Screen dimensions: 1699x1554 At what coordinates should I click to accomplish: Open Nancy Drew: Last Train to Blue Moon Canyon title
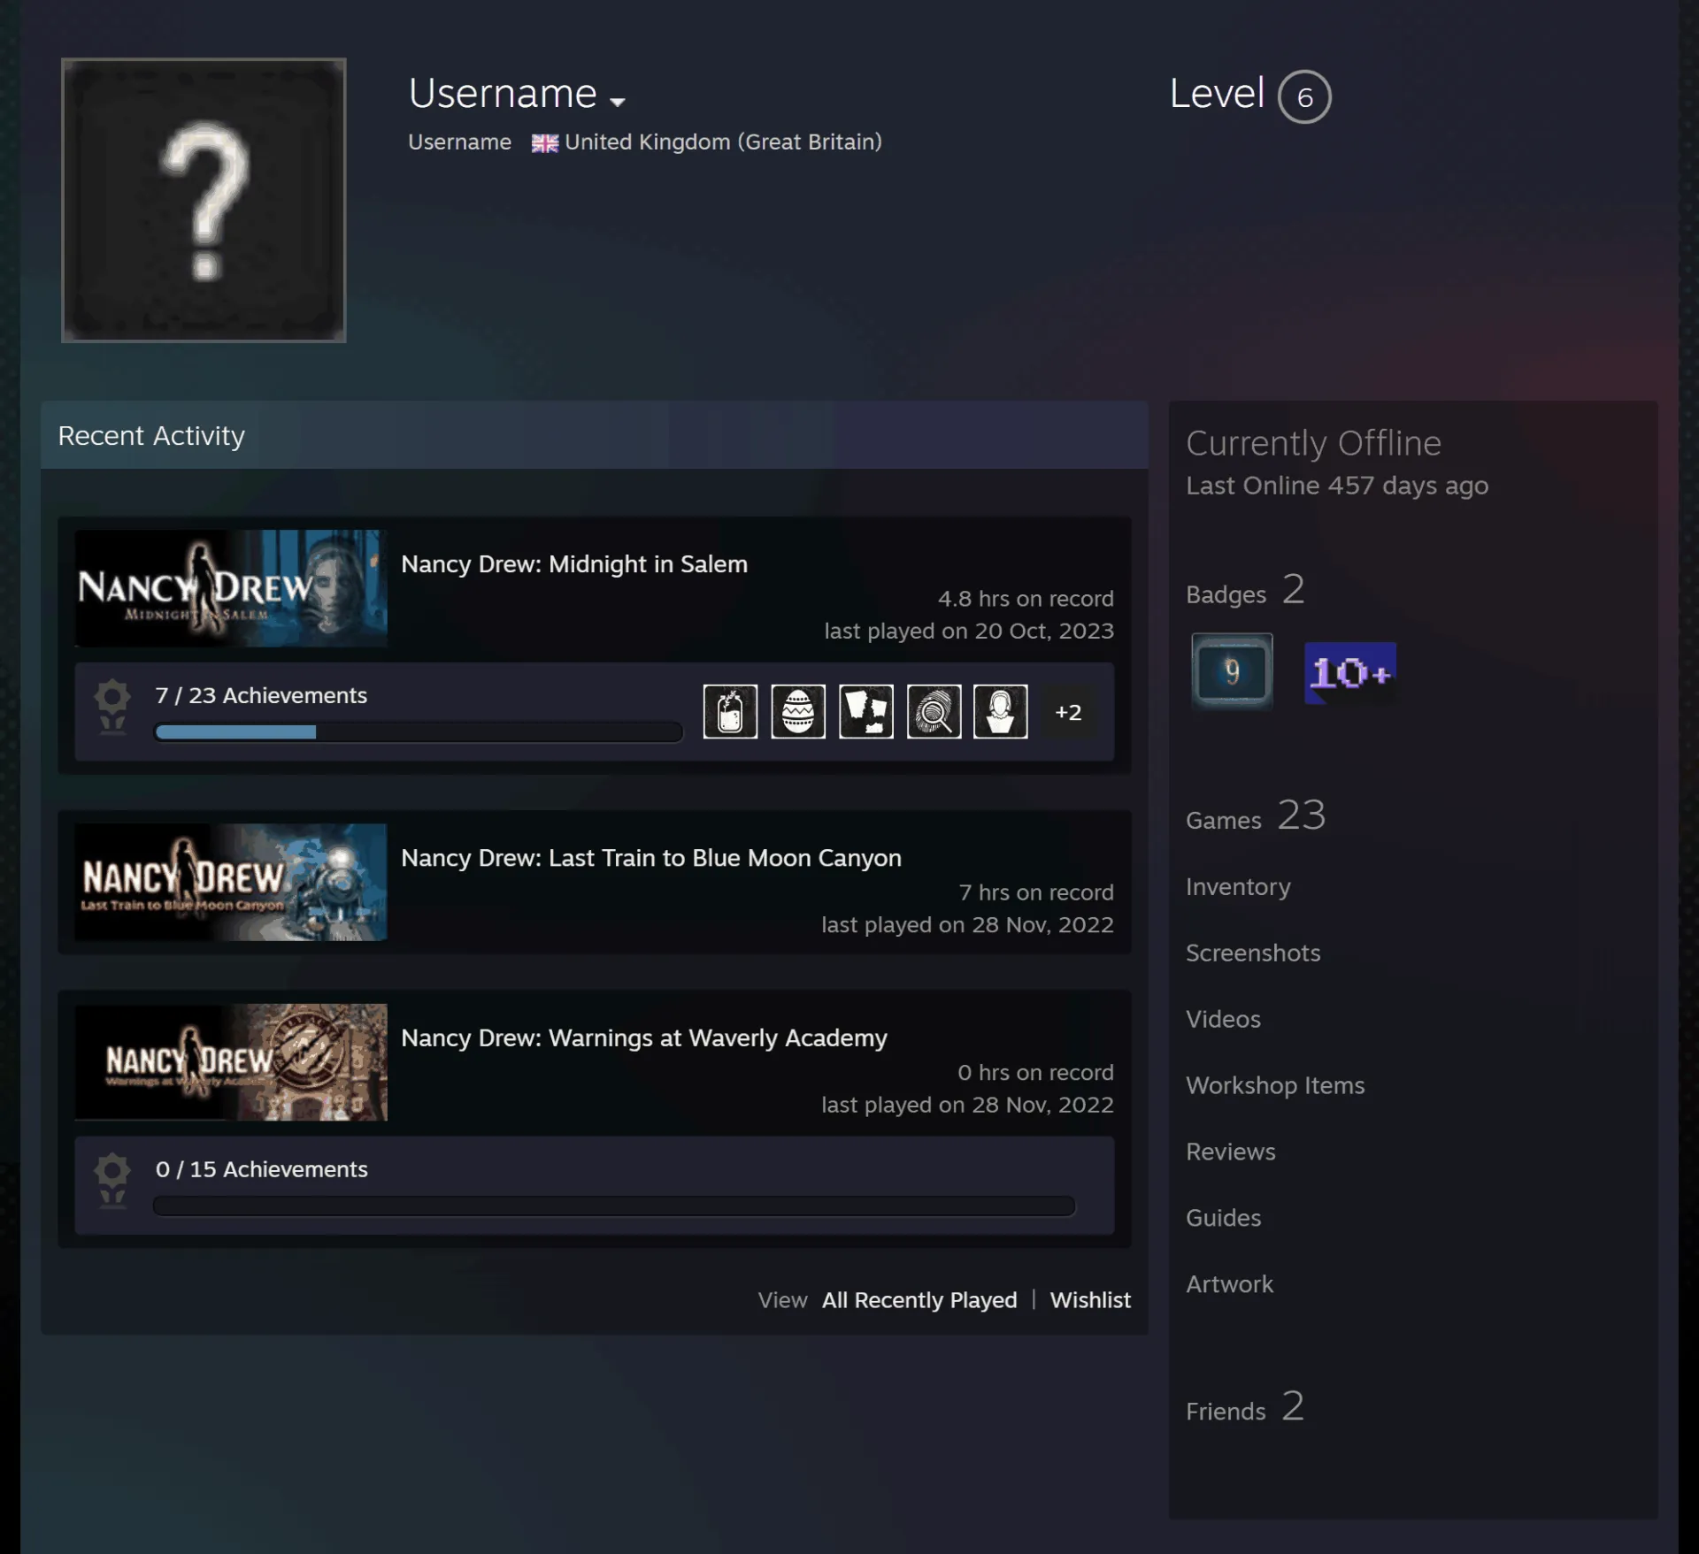[651, 858]
